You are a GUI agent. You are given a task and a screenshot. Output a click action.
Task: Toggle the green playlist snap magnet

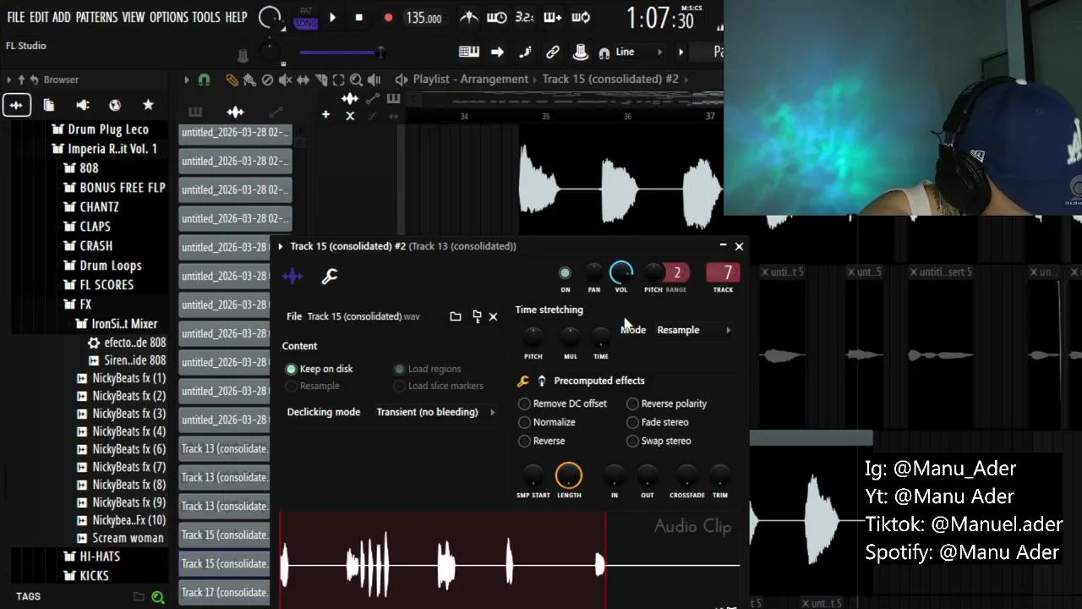(x=204, y=80)
